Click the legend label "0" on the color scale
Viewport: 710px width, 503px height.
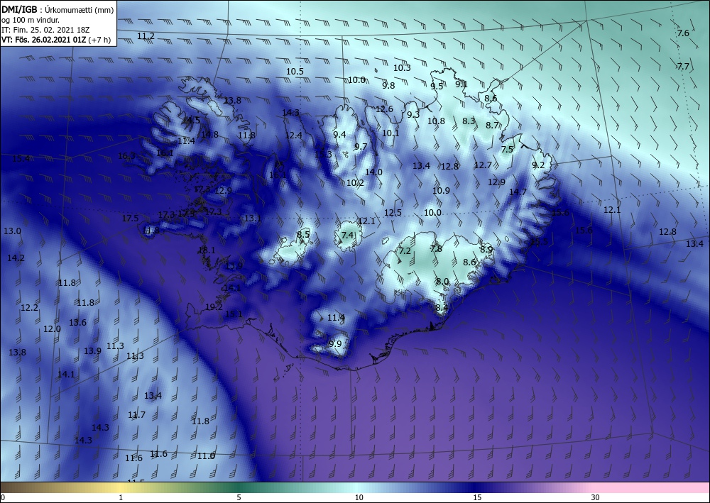(3, 497)
